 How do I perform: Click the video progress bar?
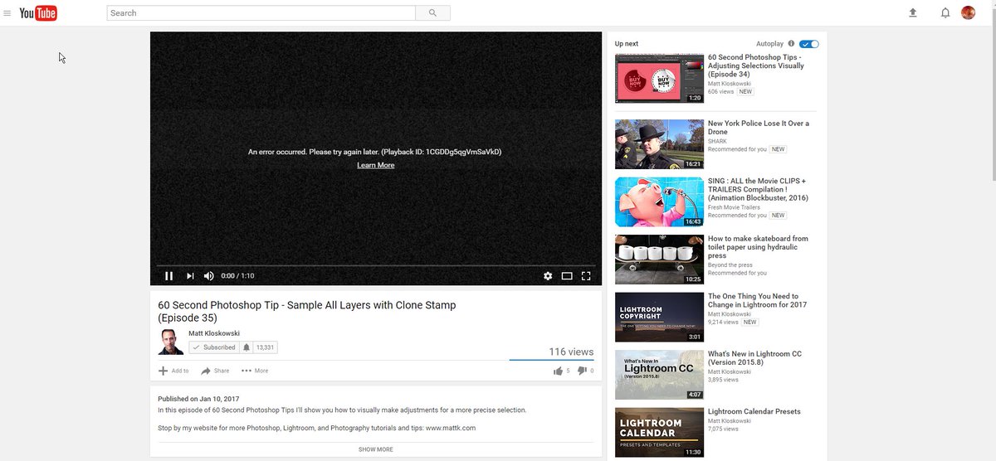pyautogui.click(x=376, y=265)
